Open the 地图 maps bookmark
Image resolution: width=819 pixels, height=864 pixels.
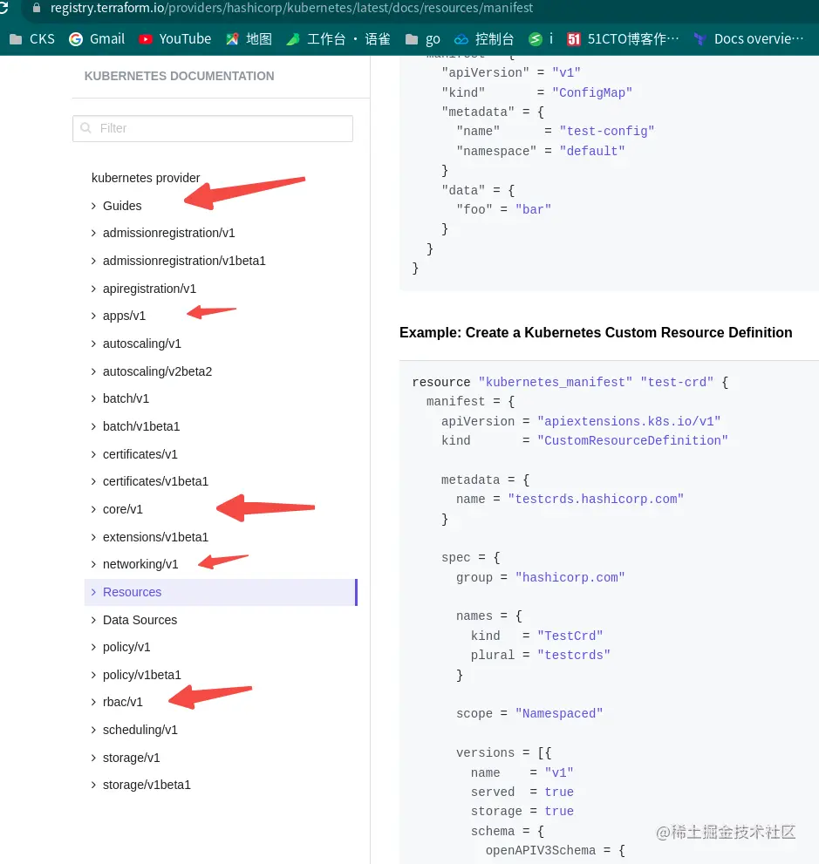point(249,39)
